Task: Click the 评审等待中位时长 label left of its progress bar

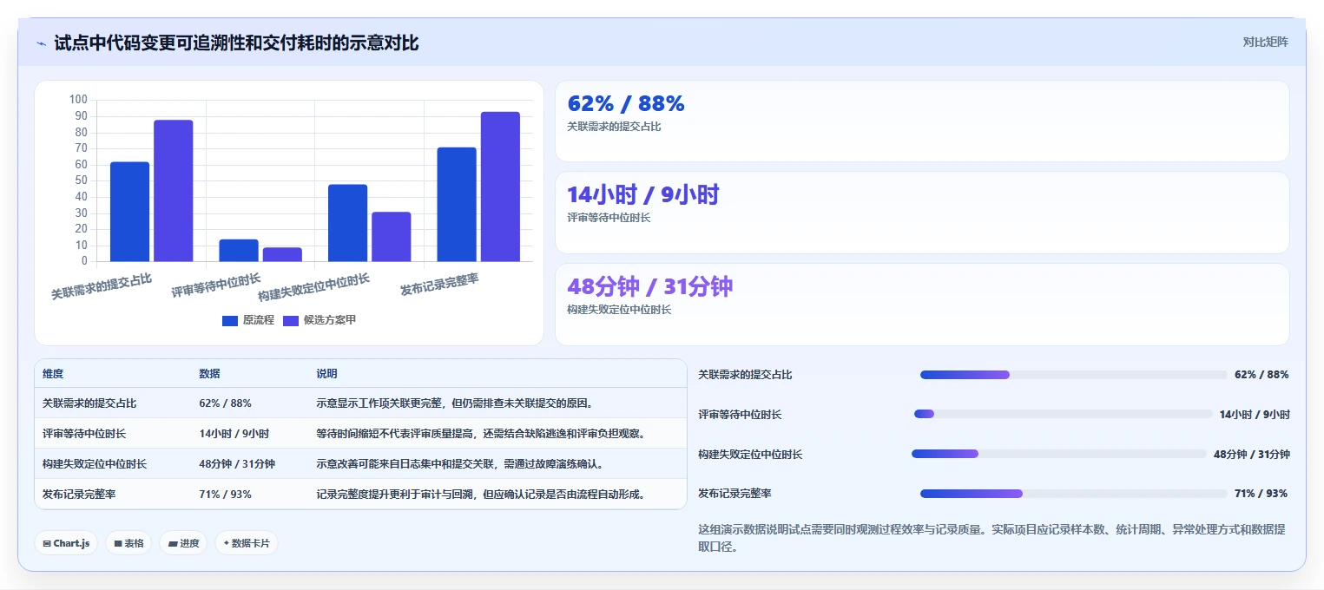Action: pyautogui.click(x=740, y=415)
